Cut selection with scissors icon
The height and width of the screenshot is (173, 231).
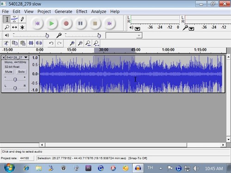tap(6, 43)
